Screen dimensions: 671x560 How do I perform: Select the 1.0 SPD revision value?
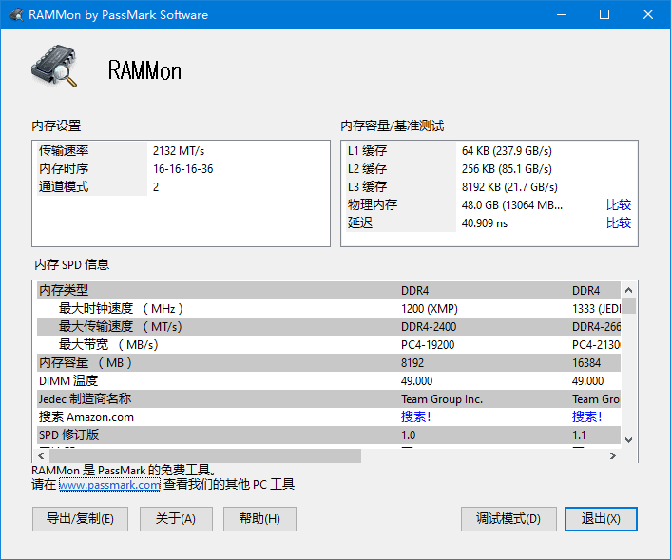click(409, 434)
